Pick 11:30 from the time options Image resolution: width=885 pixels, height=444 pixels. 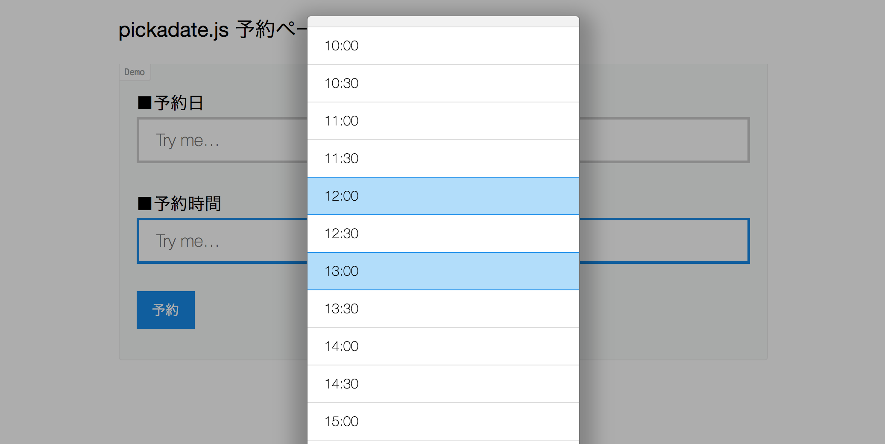tap(442, 158)
